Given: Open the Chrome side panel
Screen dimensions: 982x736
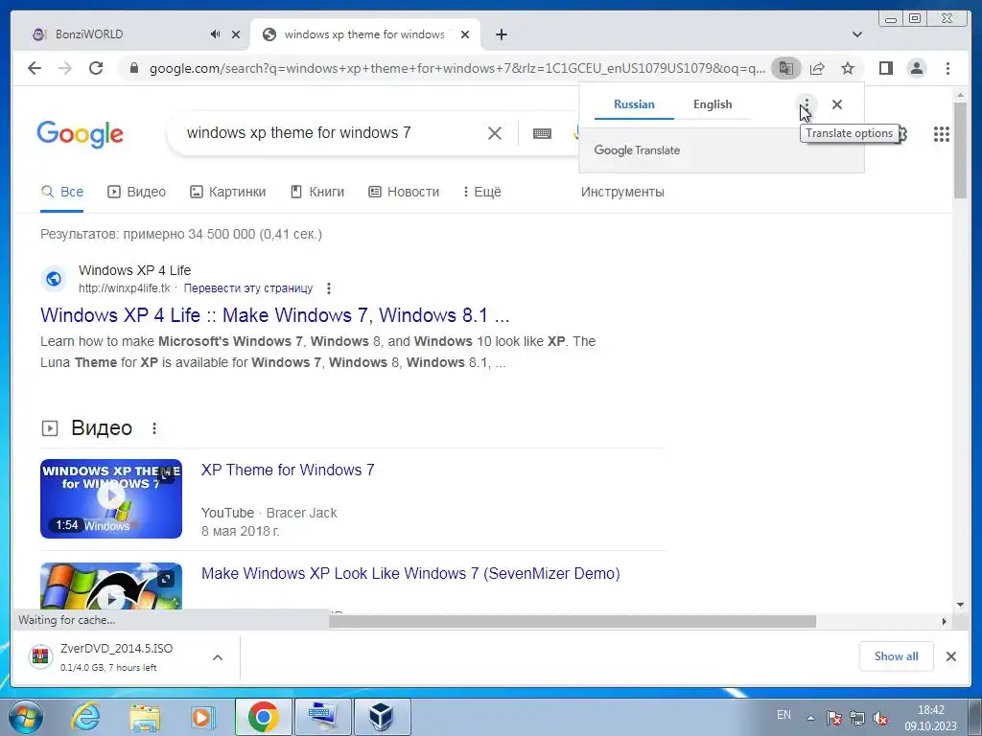Looking at the screenshot, I should tap(885, 68).
